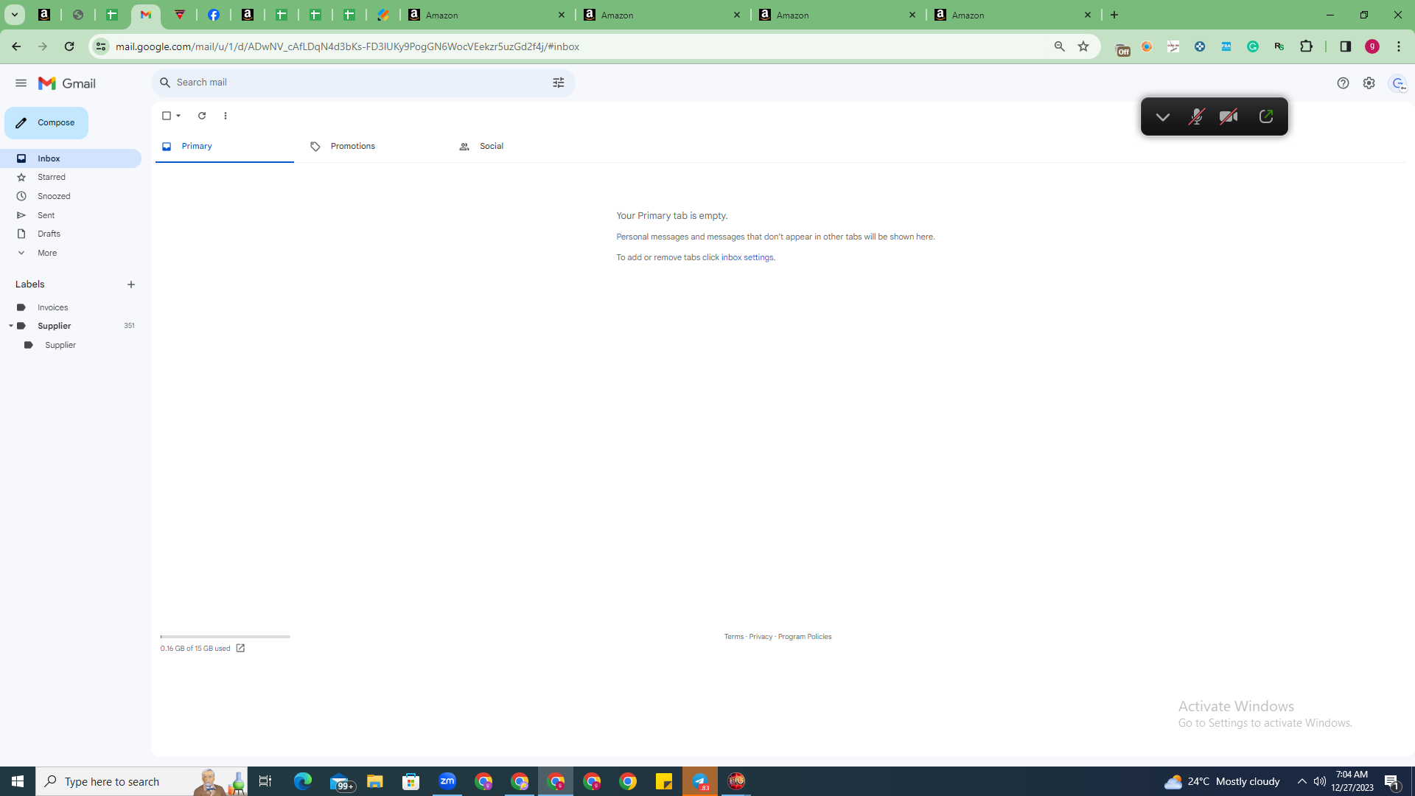The height and width of the screenshot is (796, 1415).
Task: Collapse the meeting control overlay with chevron
Action: pos(1162,116)
